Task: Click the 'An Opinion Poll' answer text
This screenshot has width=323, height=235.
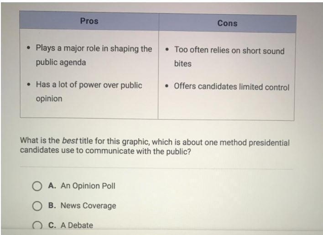Action: coord(88,186)
